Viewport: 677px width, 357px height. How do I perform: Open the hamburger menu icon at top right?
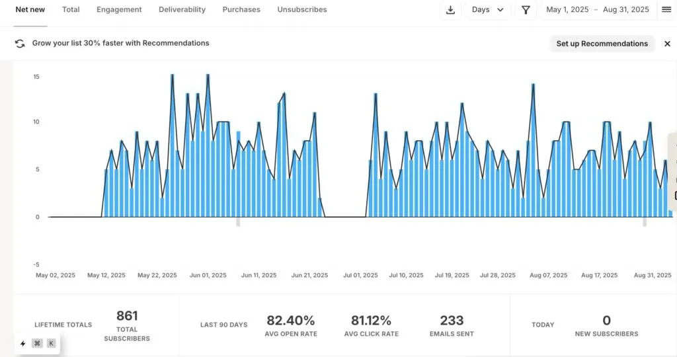pos(666,10)
